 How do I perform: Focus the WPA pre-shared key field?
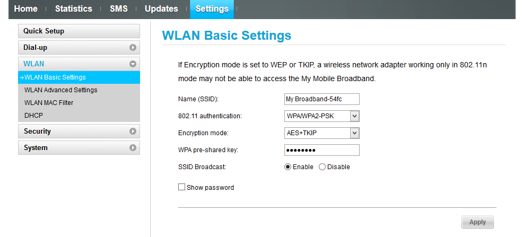322,150
